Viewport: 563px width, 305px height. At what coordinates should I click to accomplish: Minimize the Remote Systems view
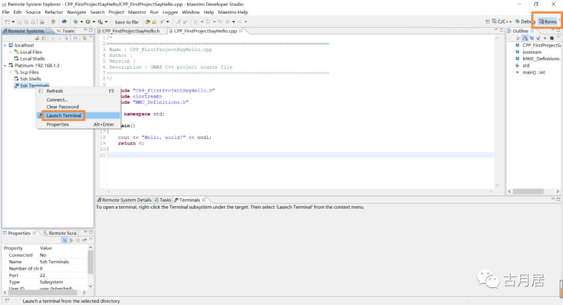[x=85, y=30]
